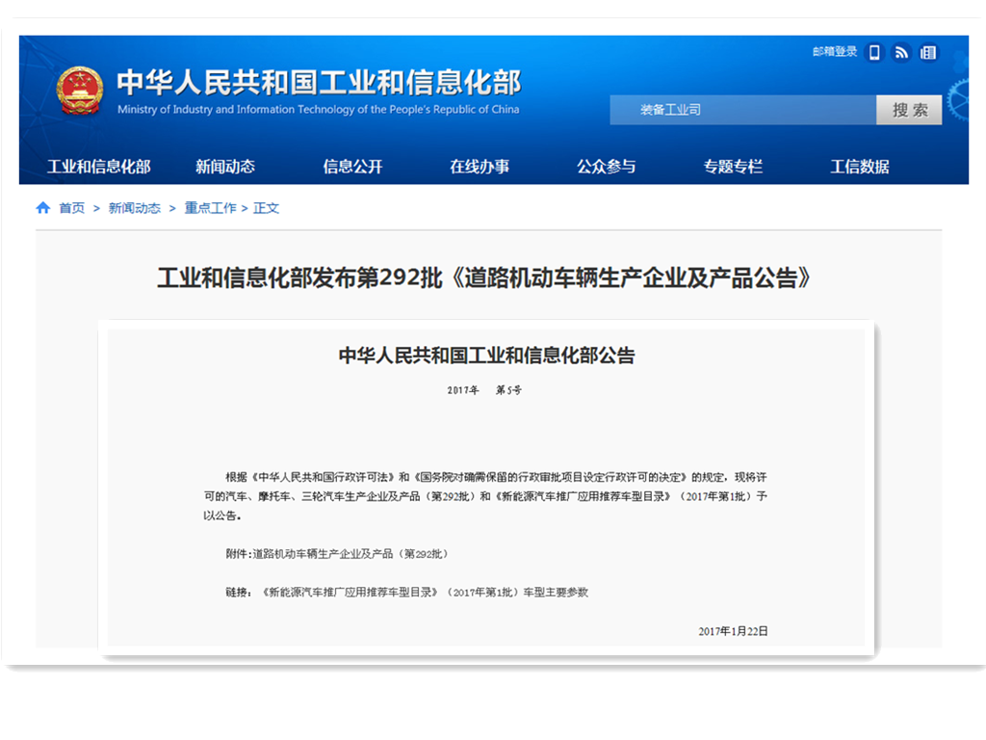Viewport: 986px width, 740px height.
Task: Go to 首页 via breadcrumb
Action: 71,208
